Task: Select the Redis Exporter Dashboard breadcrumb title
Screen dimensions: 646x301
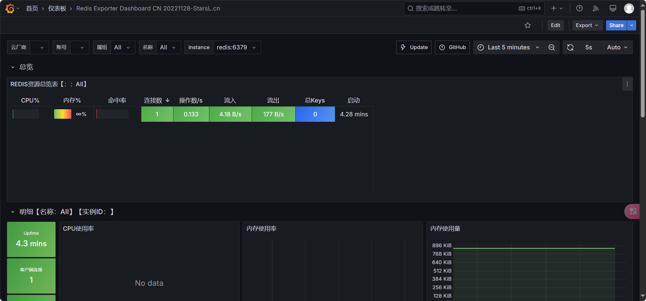Action: point(148,8)
